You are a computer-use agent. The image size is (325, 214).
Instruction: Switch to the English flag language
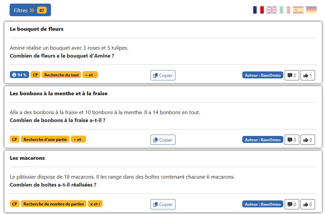click(271, 10)
